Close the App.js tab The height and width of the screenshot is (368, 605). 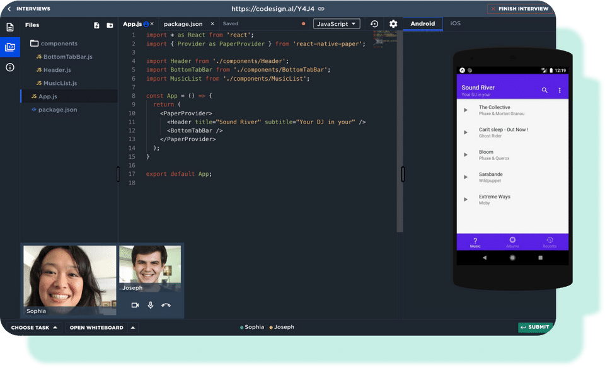[x=152, y=24]
